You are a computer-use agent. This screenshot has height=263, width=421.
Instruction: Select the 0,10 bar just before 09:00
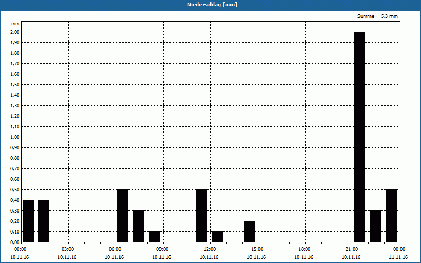point(155,237)
